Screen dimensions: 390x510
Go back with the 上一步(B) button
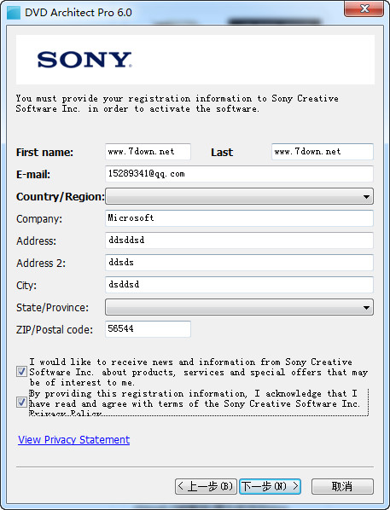pos(206,487)
